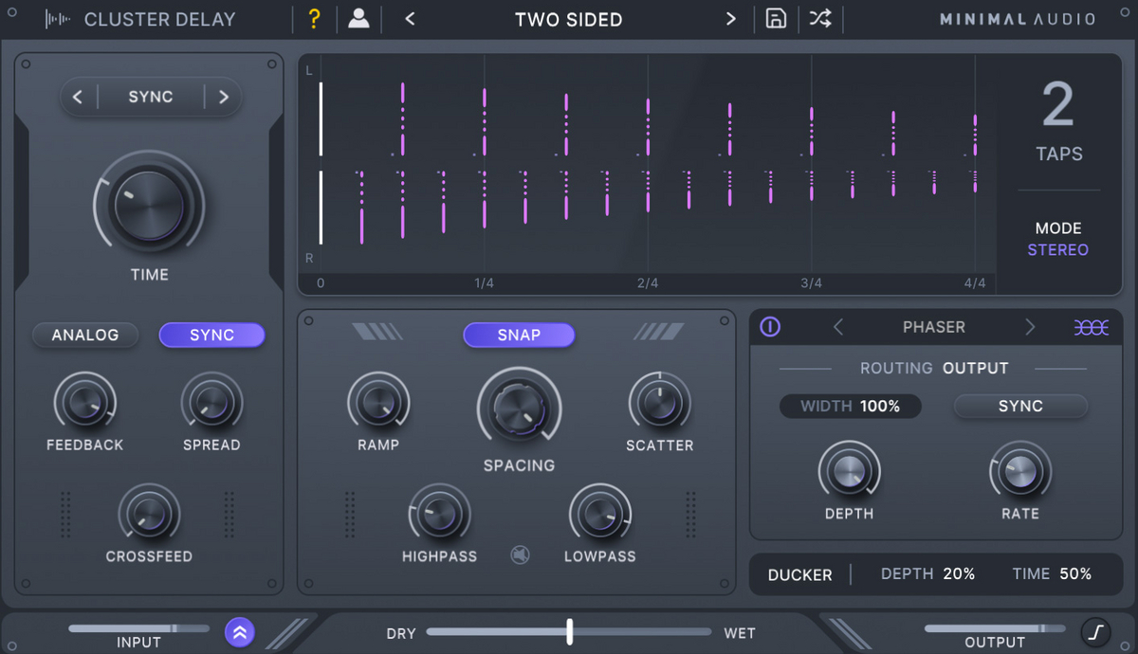
Task: Click the SYNC label in the time mode selector
Action: pos(151,97)
